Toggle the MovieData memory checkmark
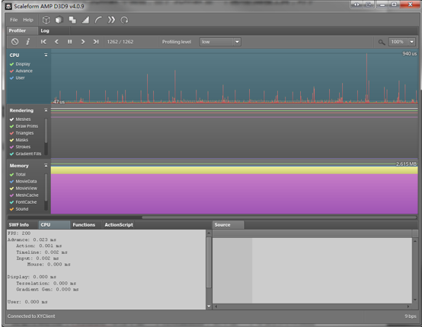 pyautogui.click(x=11, y=182)
